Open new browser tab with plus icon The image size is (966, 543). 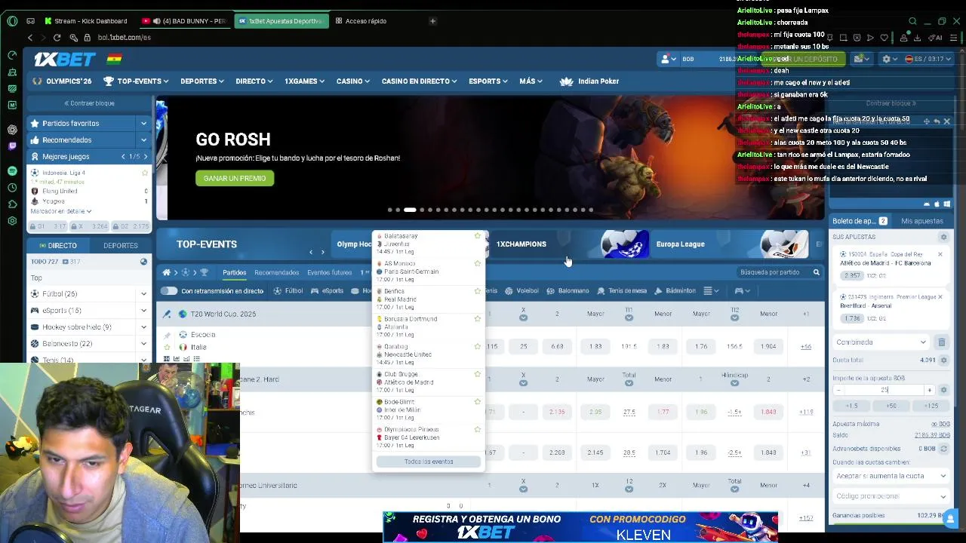pos(432,21)
